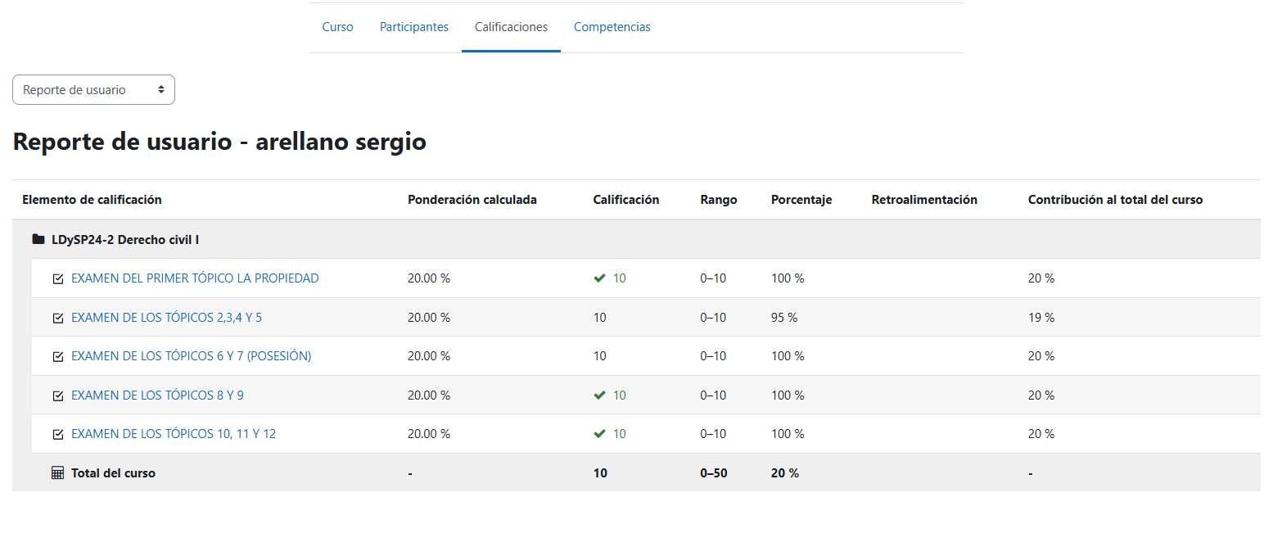Viewport: 1273px width, 547px height.
Task: Go to the Competencias tab
Action: click(612, 27)
